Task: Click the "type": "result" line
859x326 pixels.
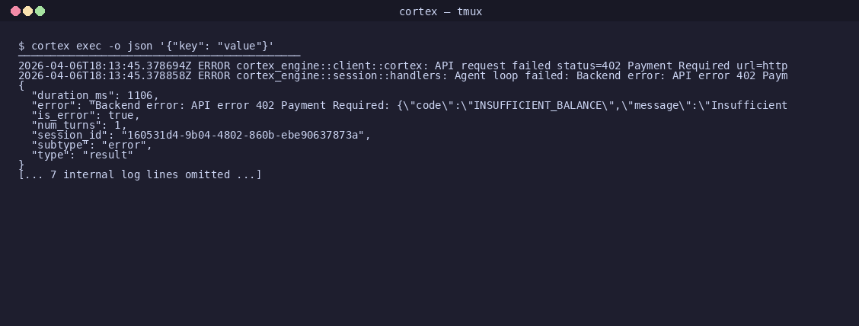Action: [82, 155]
